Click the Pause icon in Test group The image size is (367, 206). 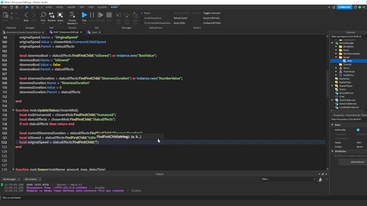(92, 15)
